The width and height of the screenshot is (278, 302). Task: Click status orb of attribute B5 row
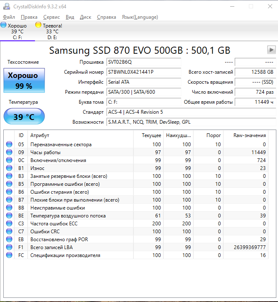click(9, 184)
